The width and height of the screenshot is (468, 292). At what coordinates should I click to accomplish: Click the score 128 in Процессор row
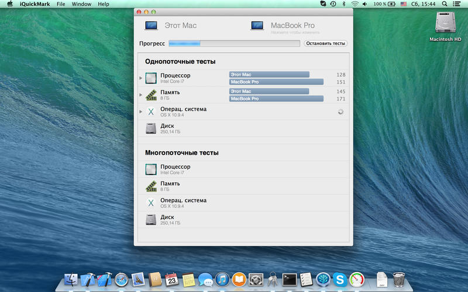(341, 75)
